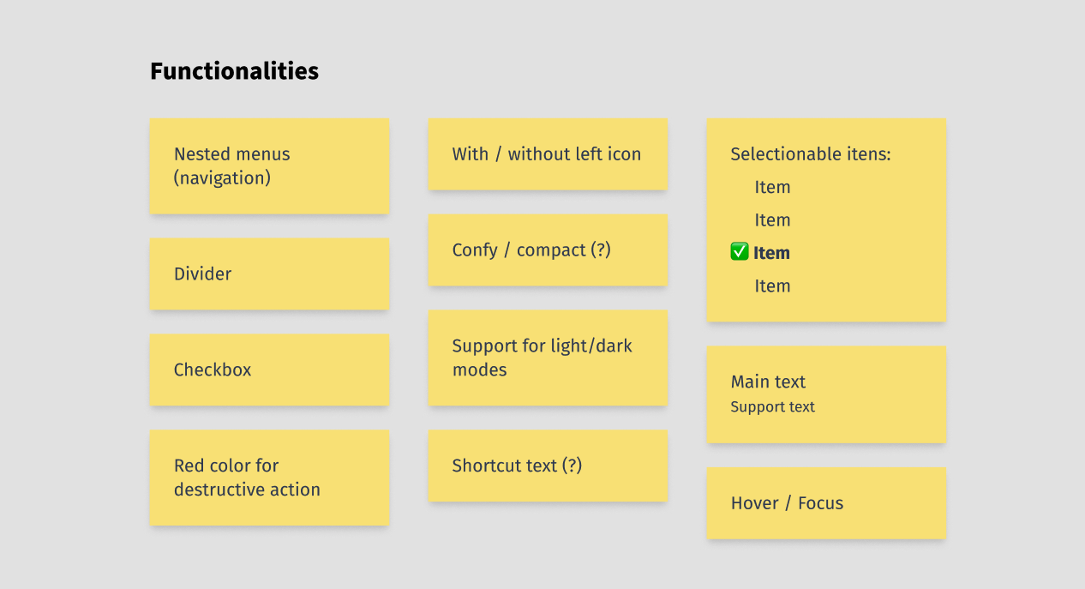Viewport: 1085px width, 589px height.
Task: Click the '(?)' after 'Confy / compact'
Action: pos(600,250)
